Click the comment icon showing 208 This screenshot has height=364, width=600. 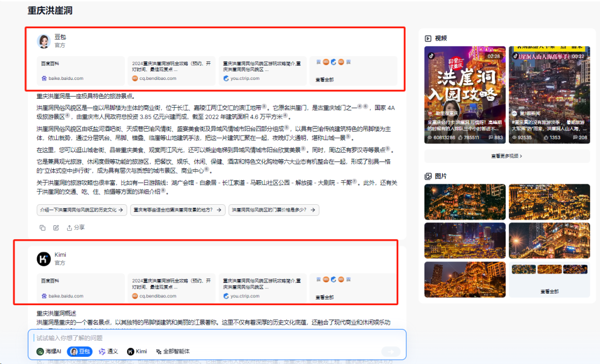click(x=575, y=138)
